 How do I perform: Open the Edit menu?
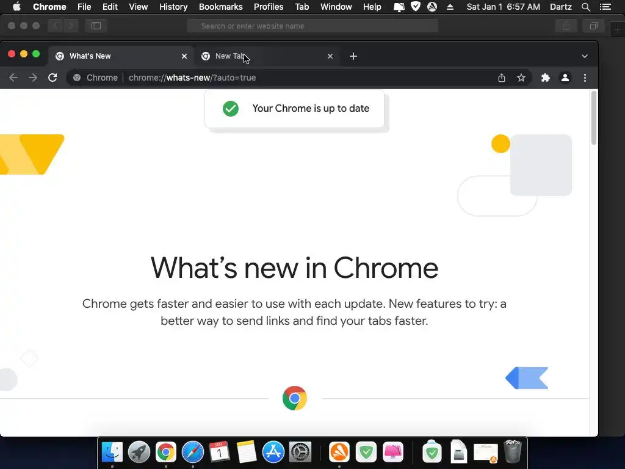point(110,7)
